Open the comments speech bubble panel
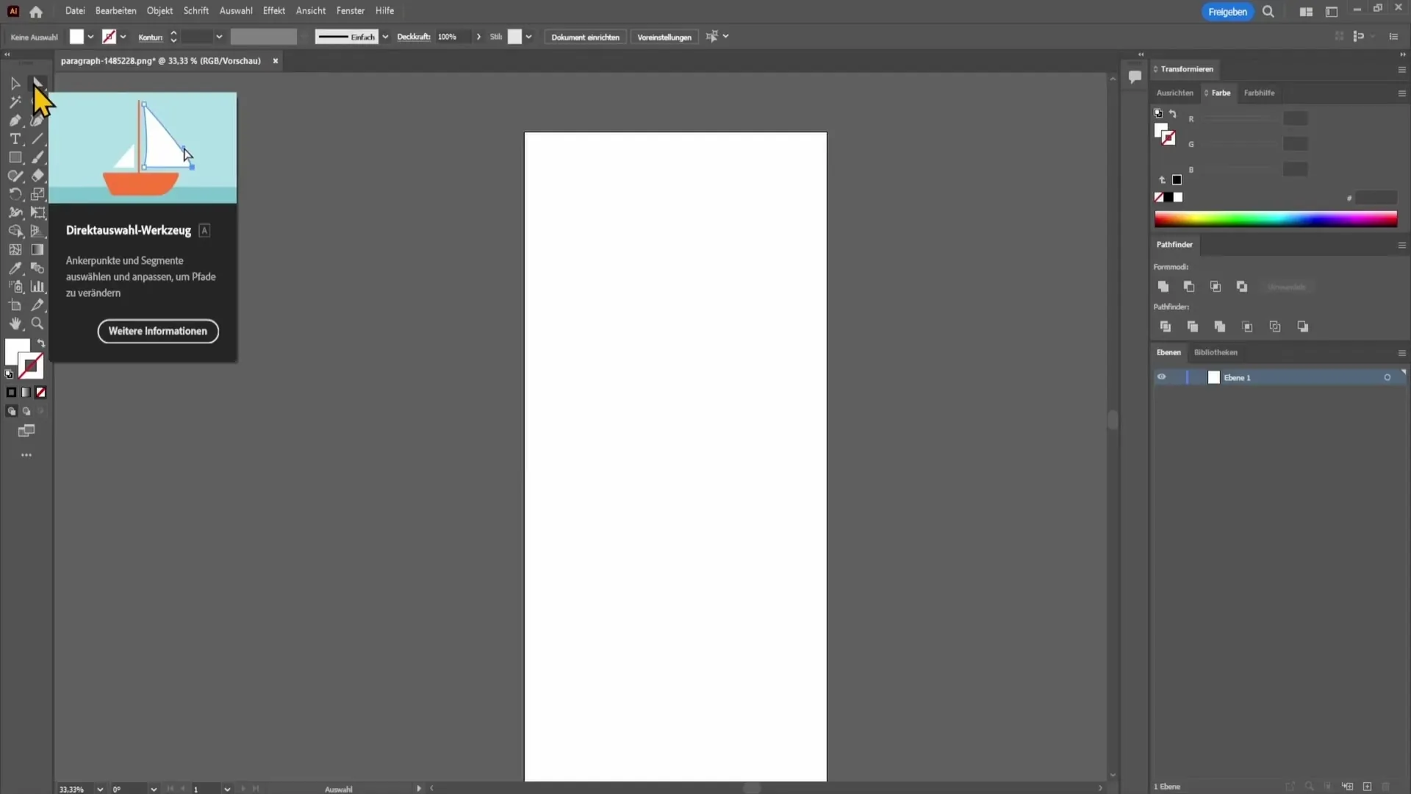The image size is (1411, 794). 1135,76
